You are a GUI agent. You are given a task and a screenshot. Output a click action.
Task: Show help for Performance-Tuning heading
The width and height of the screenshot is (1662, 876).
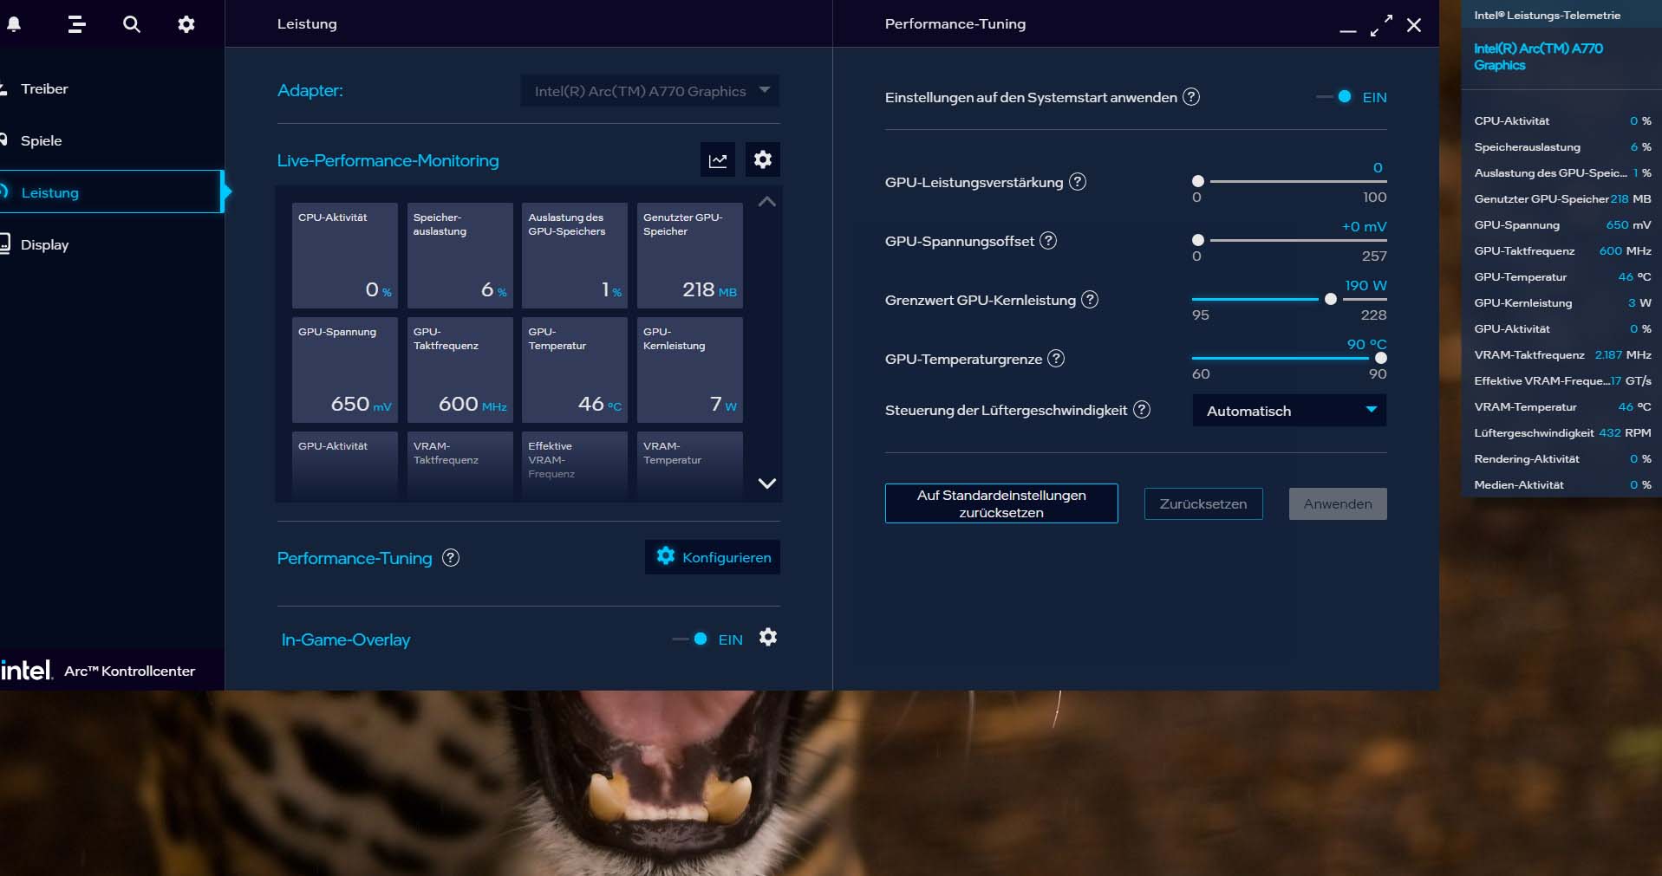[451, 558]
